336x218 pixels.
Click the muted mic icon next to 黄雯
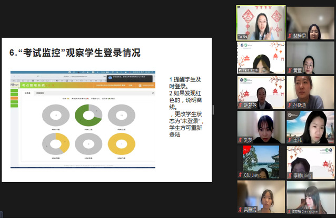coord(290,69)
